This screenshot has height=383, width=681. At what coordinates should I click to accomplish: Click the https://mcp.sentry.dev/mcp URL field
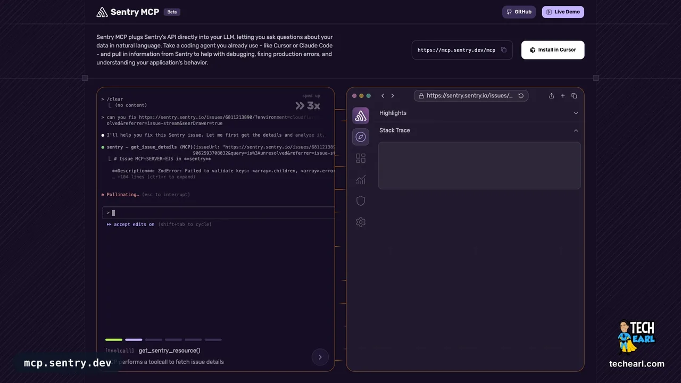pos(462,50)
